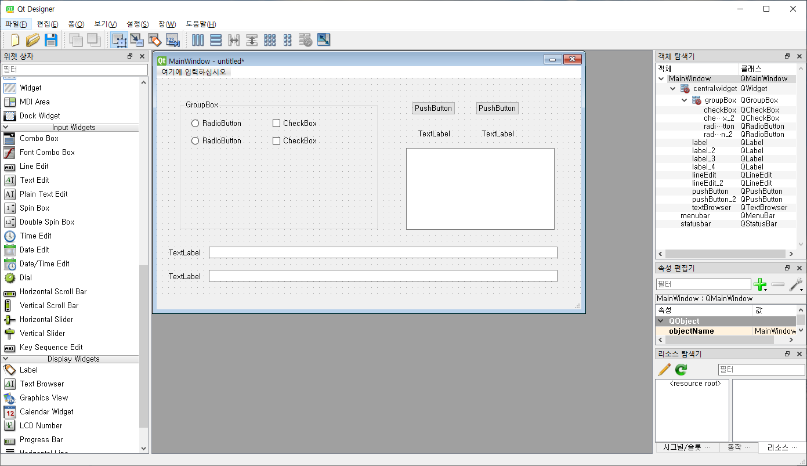Click the green reload icon in 리소스 탐색기
Viewport: 807px width, 466px height.
pyautogui.click(x=681, y=369)
